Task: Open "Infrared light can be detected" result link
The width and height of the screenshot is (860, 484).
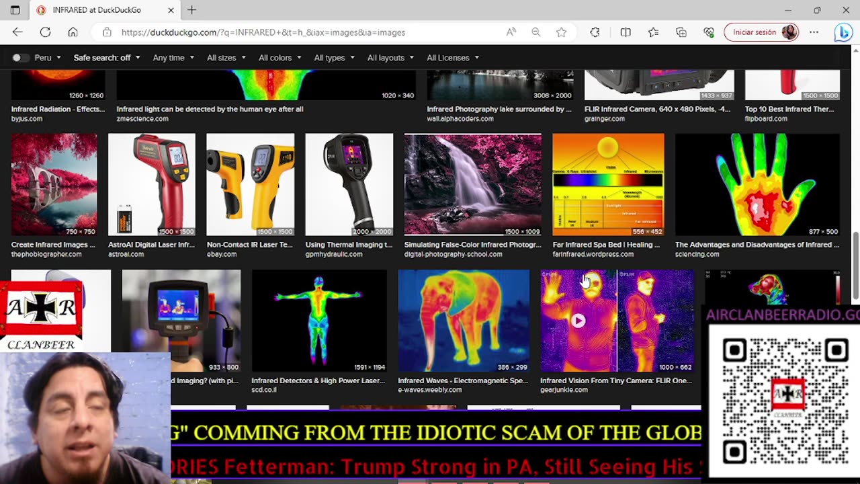Action: click(210, 109)
